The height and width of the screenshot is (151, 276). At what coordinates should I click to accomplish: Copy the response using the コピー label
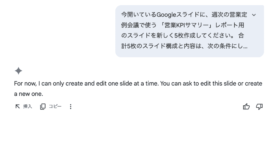[x=55, y=106]
